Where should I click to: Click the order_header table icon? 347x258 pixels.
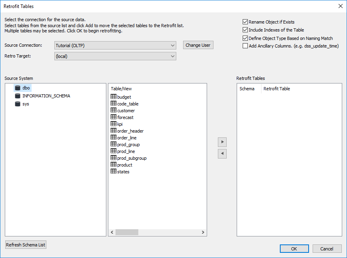pyautogui.click(x=114, y=131)
